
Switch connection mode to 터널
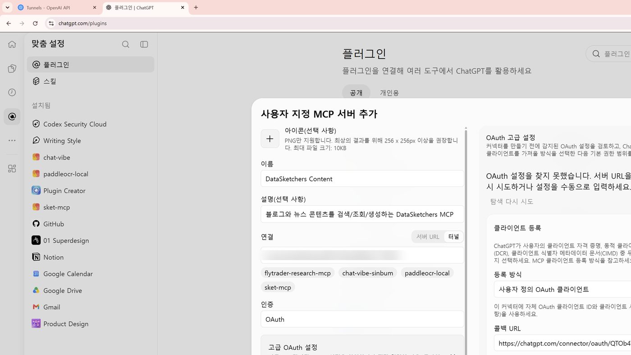point(453,237)
